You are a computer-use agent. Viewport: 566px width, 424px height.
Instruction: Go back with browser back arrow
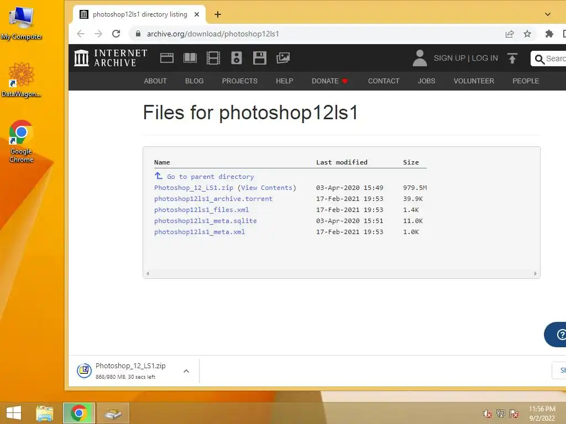pos(81,34)
